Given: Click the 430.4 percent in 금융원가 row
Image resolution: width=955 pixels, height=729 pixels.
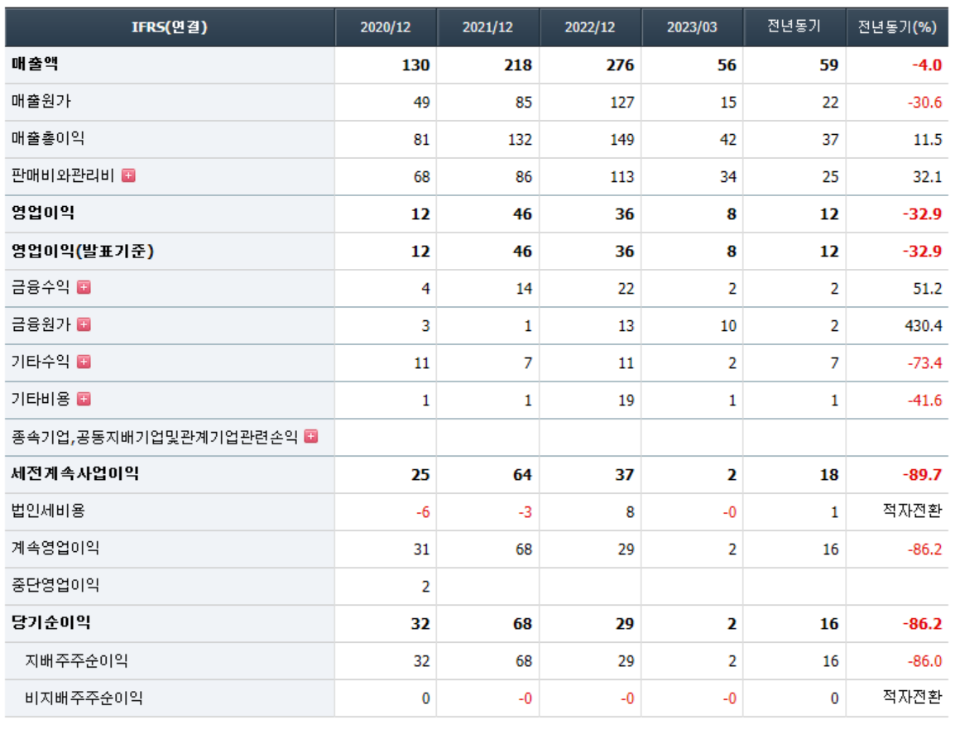Looking at the screenshot, I should pyautogui.click(x=924, y=326).
